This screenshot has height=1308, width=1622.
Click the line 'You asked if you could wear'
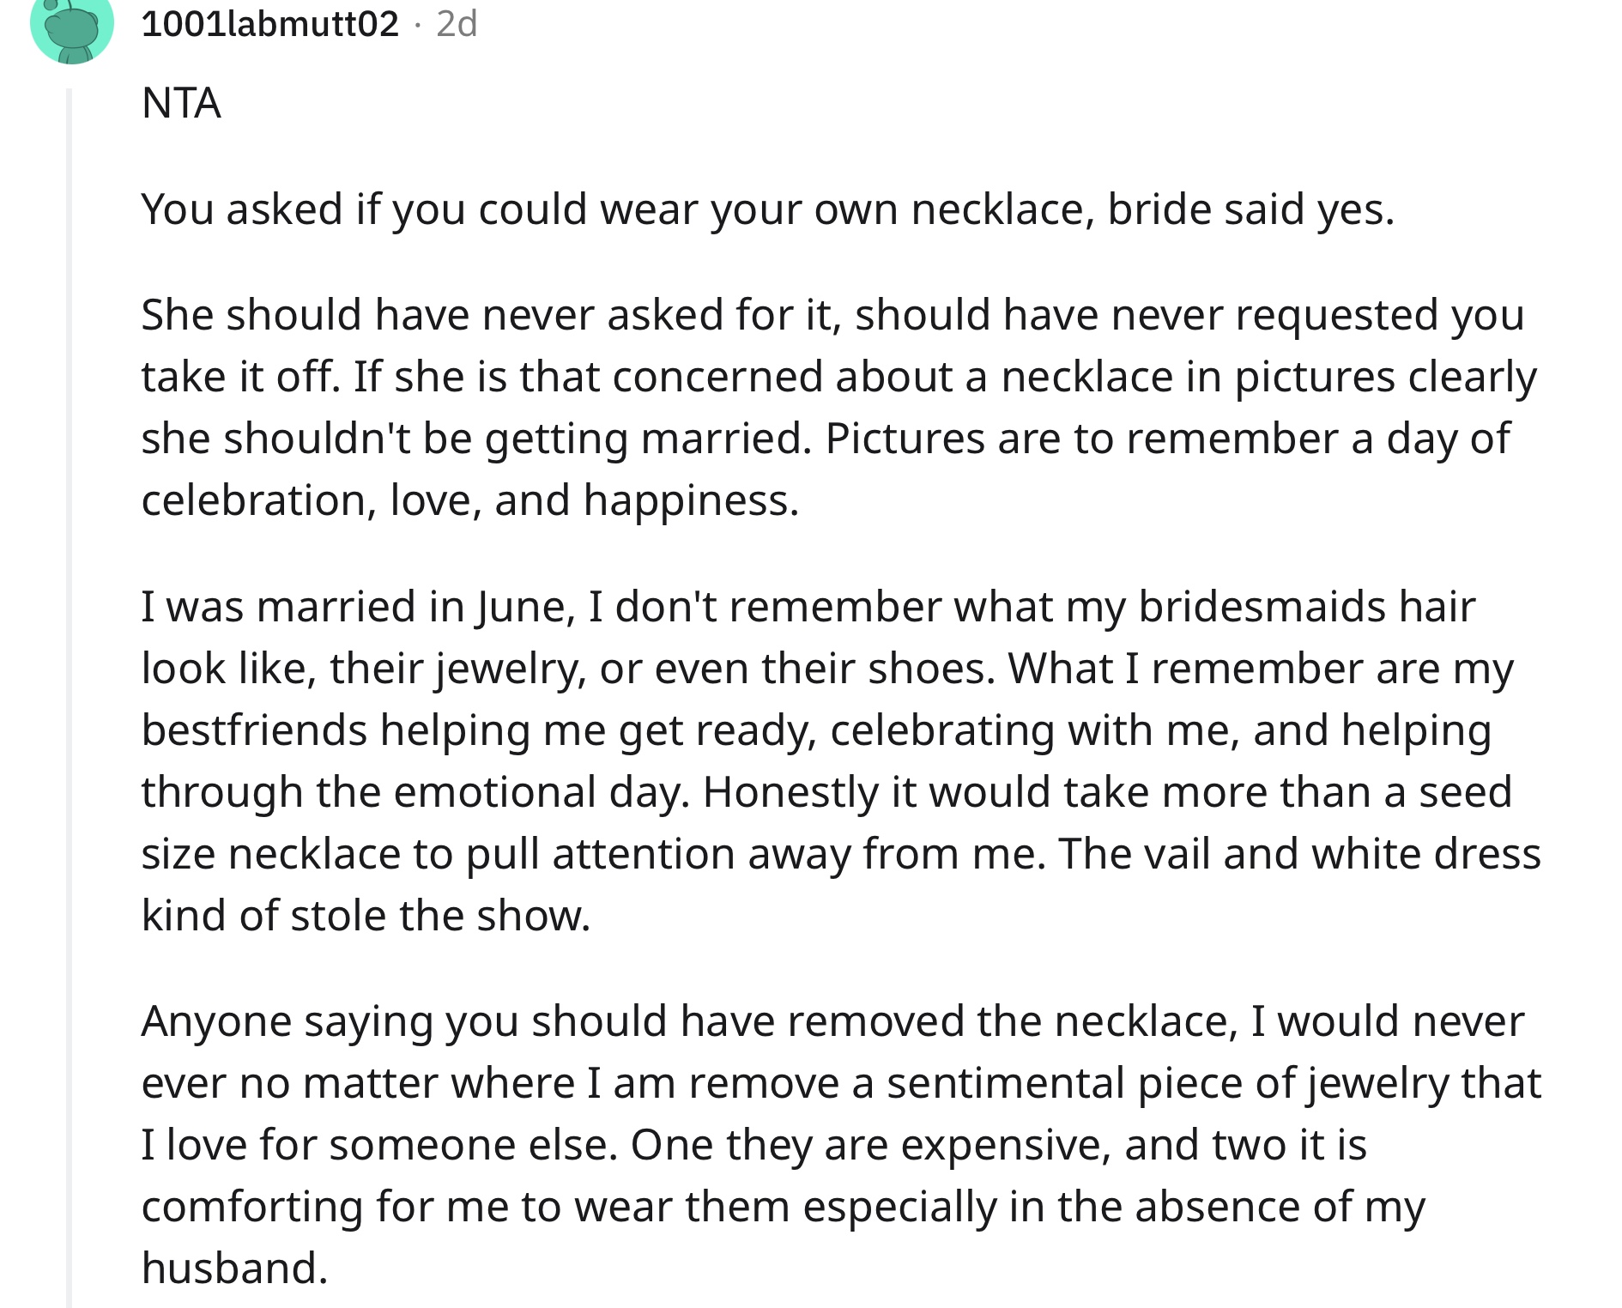click(768, 209)
